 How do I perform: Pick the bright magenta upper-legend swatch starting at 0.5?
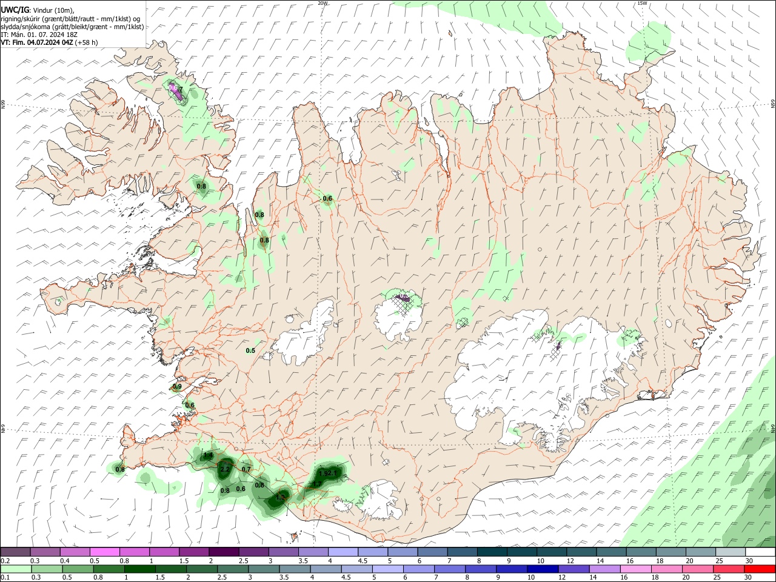pos(104,552)
